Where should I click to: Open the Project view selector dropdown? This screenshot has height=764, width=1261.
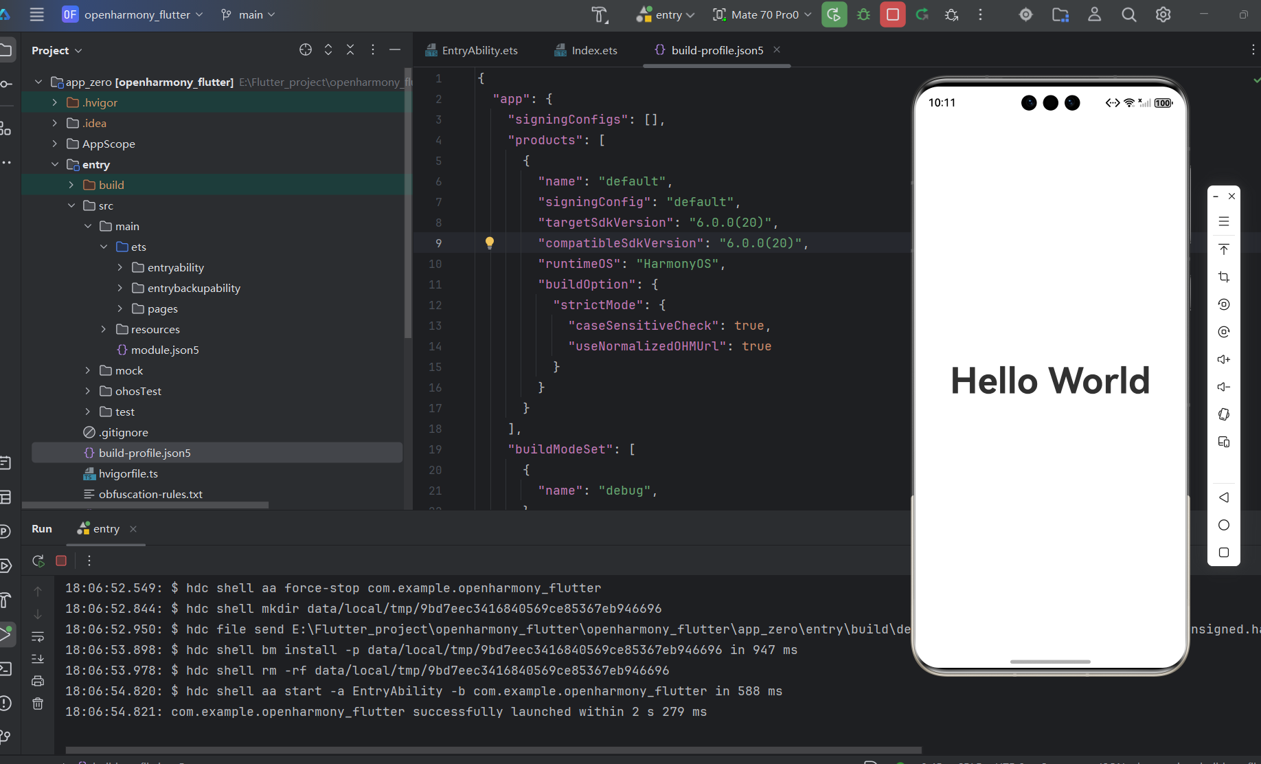click(57, 50)
